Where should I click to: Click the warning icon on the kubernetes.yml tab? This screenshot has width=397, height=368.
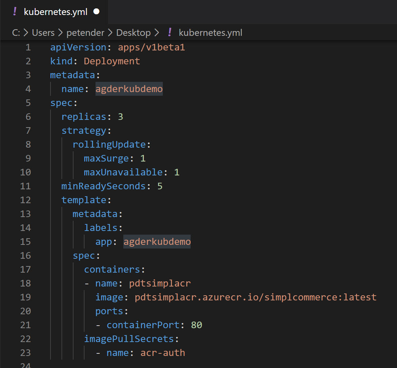click(x=15, y=11)
